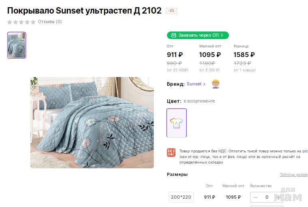The width and height of the screenshot is (308, 207).
Task: Click the -8% discount badge
Action: click(x=171, y=11)
